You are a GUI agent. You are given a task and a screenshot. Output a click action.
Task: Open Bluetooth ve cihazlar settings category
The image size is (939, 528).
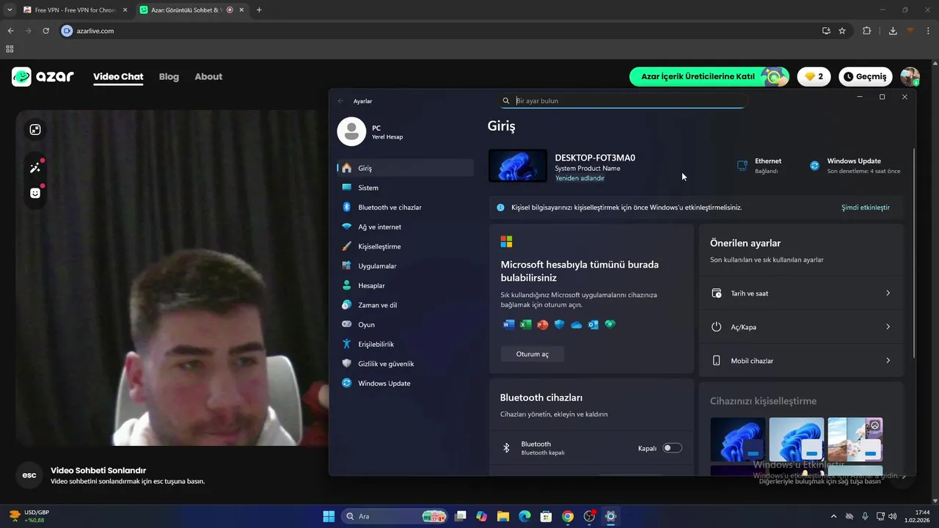pos(405,208)
